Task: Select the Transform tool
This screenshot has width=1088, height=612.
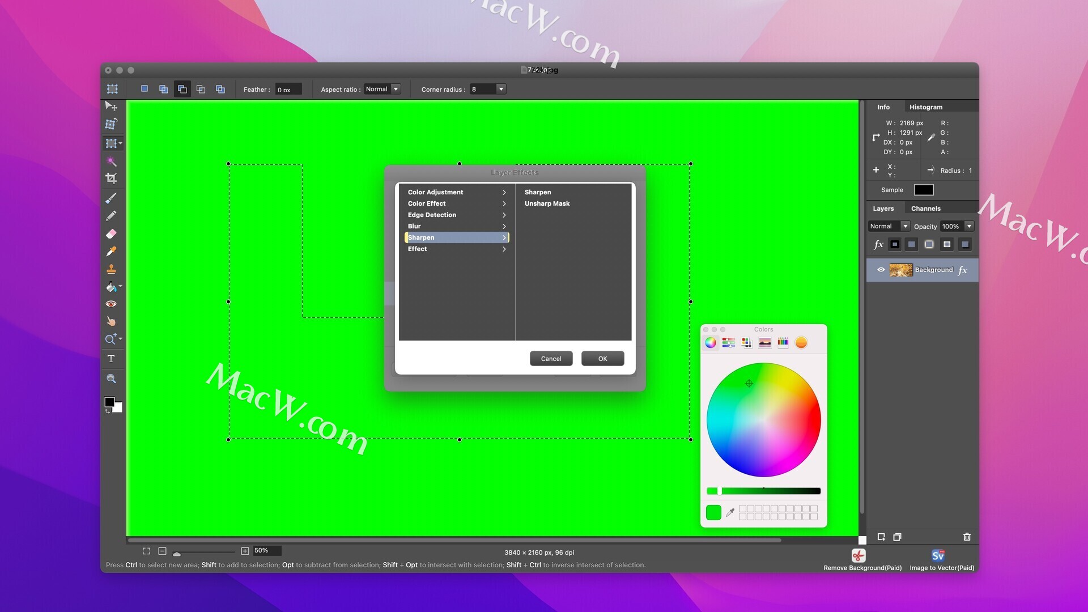Action: point(111,124)
